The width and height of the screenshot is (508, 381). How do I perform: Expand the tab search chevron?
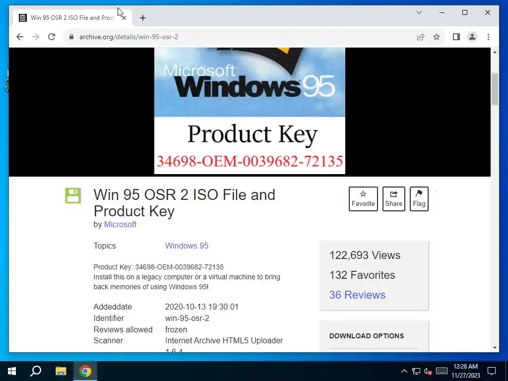click(x=419, y=12)
